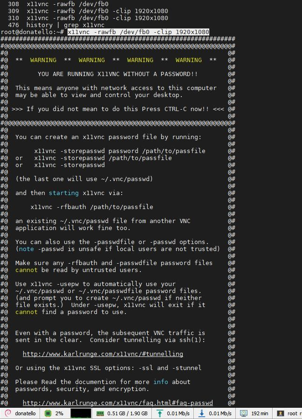The image size is (302, 419).
Task: Click the cyan word 'info'
Action: (x=160, y=382)
